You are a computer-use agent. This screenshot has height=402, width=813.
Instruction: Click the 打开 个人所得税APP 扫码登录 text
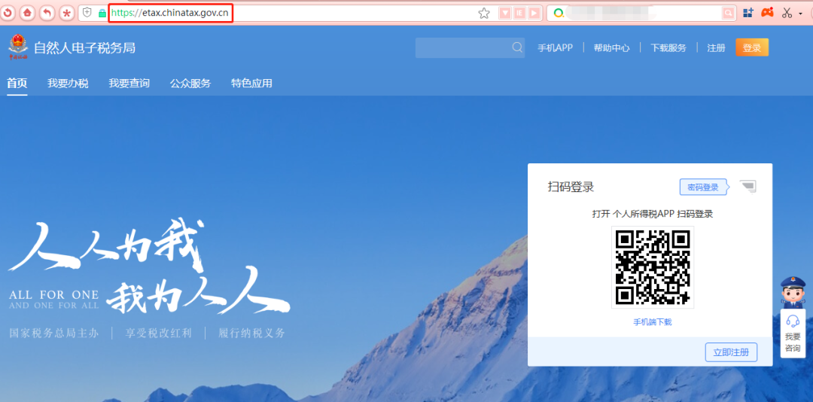[x=652, y=214]
